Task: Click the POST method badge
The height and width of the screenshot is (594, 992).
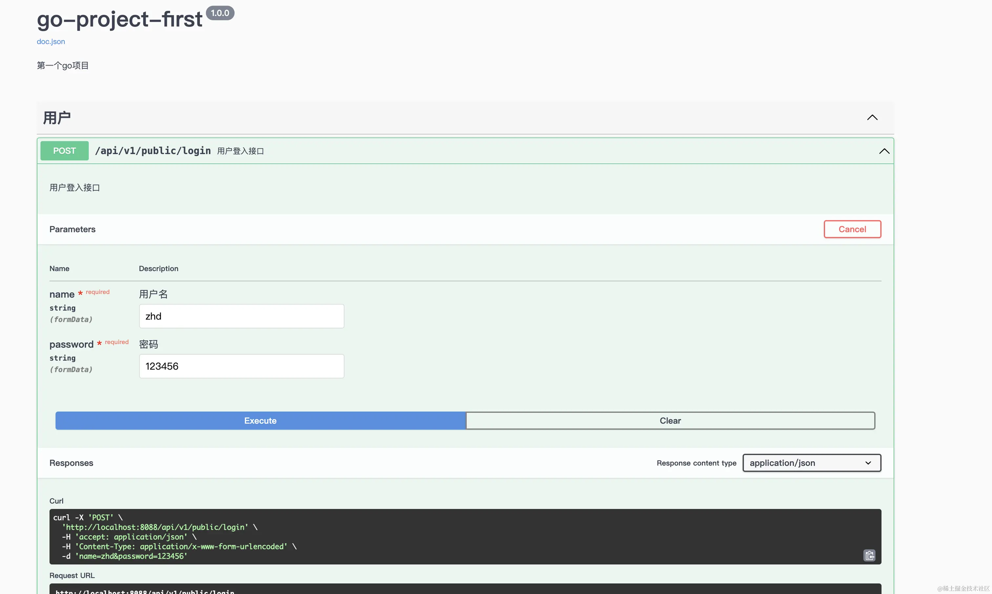Action: pyautogui.click(x=65, y=151)
